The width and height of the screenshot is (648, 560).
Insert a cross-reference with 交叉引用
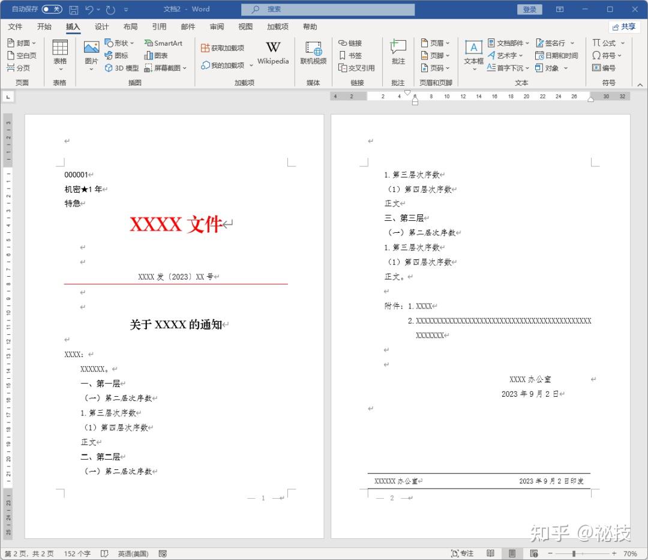[358, 68]
